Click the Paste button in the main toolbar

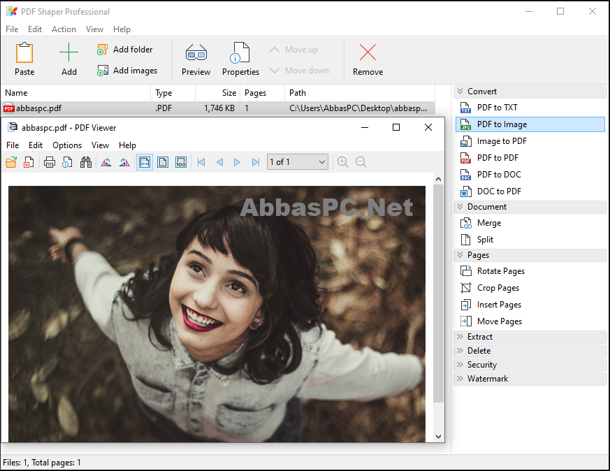[24, 59]
